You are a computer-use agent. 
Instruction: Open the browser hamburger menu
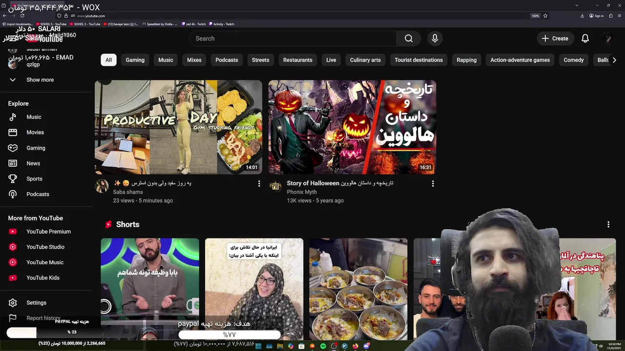pyautogui.click(x=620, y=16)
